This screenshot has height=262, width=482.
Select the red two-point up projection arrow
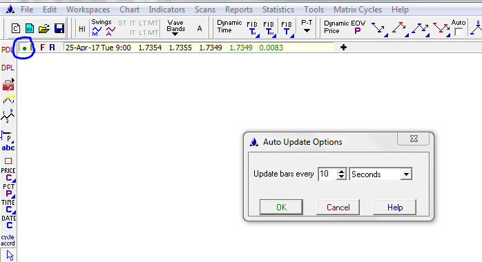click(x=400, y=29)
